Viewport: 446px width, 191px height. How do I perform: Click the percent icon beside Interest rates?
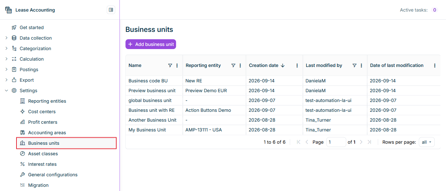pyautogui.click(x=22, y=164)
